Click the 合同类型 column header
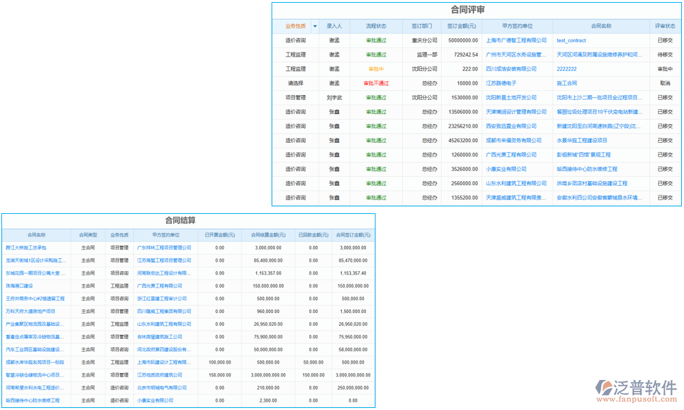 (x=88, y=235)
